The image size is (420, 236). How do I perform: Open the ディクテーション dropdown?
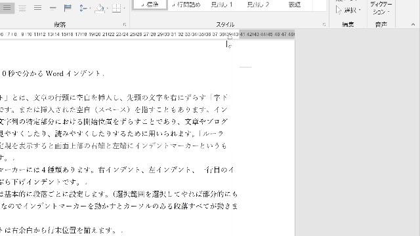click(x=381, y=8)
